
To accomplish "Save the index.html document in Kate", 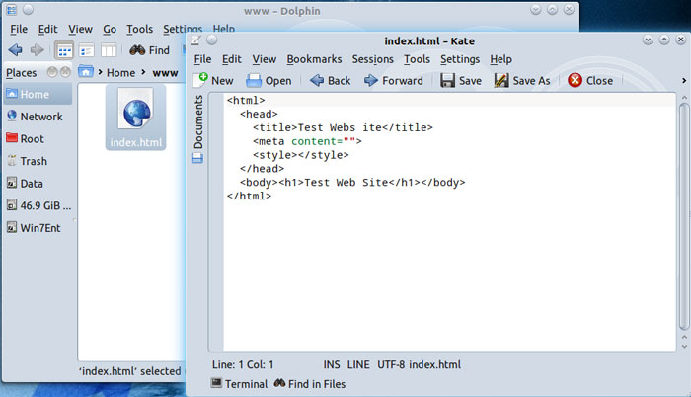I will 461,80.
